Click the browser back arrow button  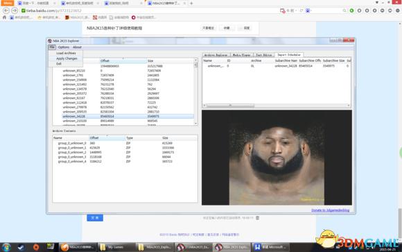6,10
